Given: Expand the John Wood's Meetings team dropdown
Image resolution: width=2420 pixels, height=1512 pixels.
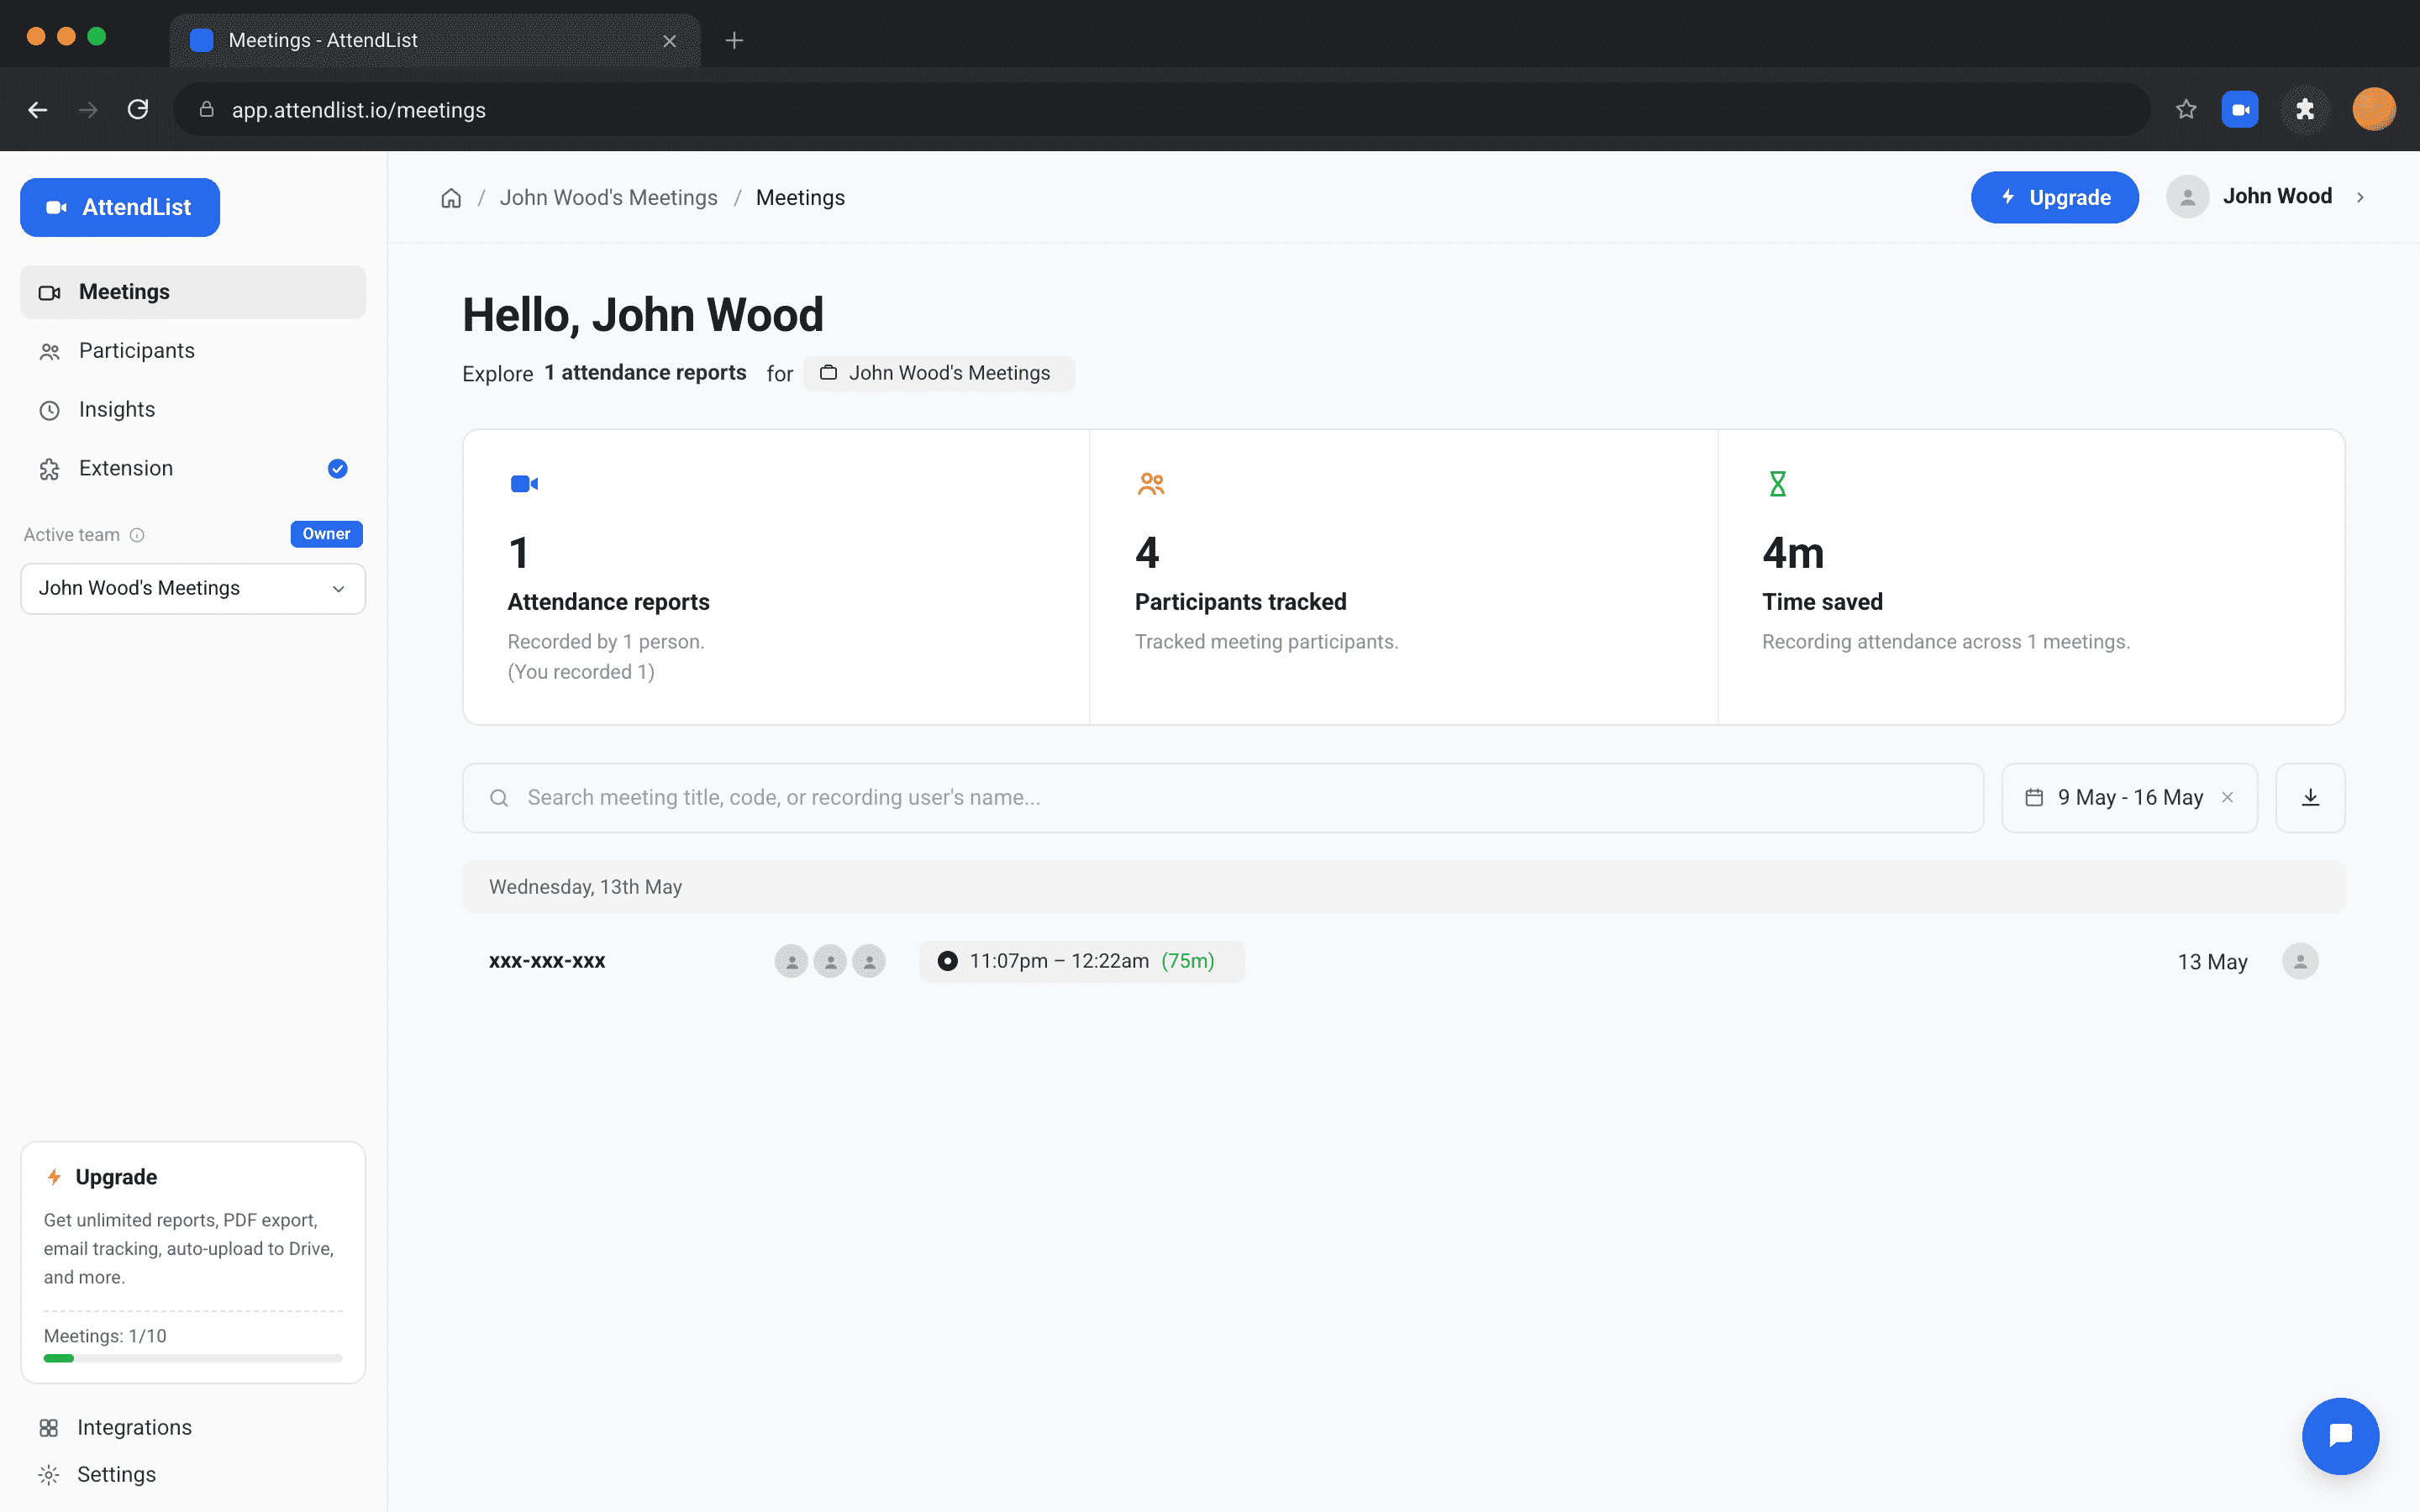Looking at the screenshot, I should (x=193, y=588).
